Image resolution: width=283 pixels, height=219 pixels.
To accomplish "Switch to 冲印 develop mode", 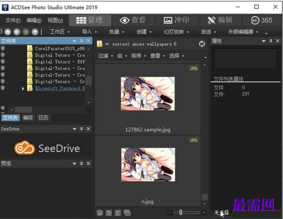I will coord(176,20).
